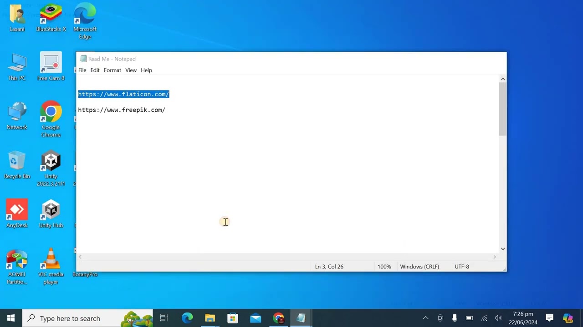Image resolution: width=583 pixels, height=327 pixels.
Task: Select the Unity 2022.3.21f1 desktop shortcut
Action: tap(51, 169)
